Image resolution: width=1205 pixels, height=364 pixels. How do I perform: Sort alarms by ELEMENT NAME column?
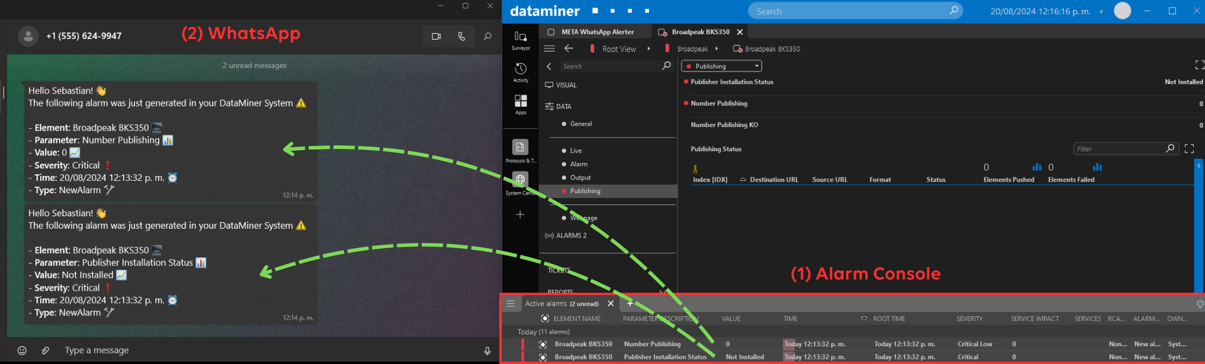point(577,318)
